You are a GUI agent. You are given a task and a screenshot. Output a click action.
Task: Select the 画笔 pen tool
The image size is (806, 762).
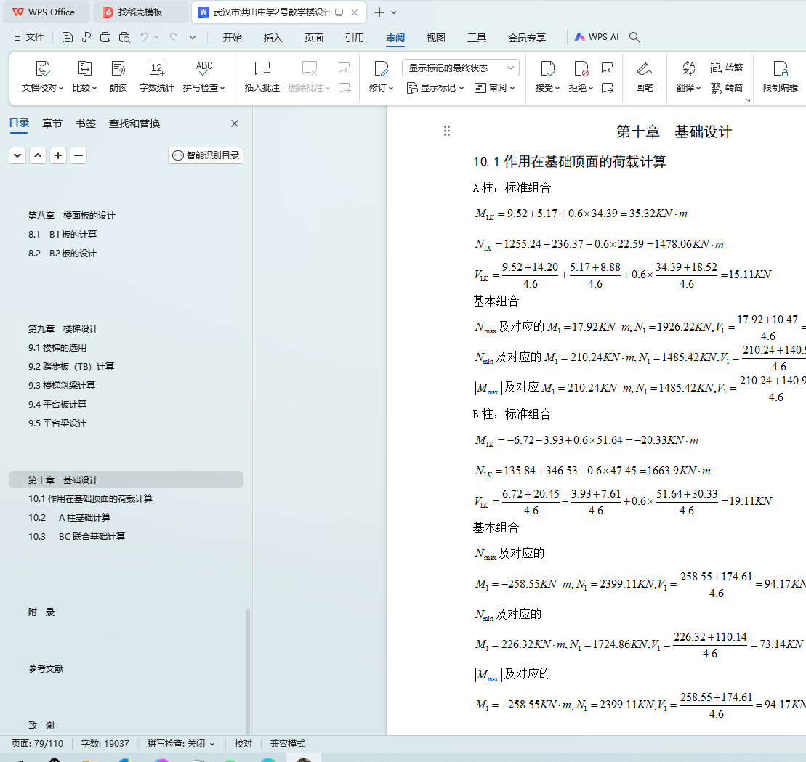[x=644, y=76]
